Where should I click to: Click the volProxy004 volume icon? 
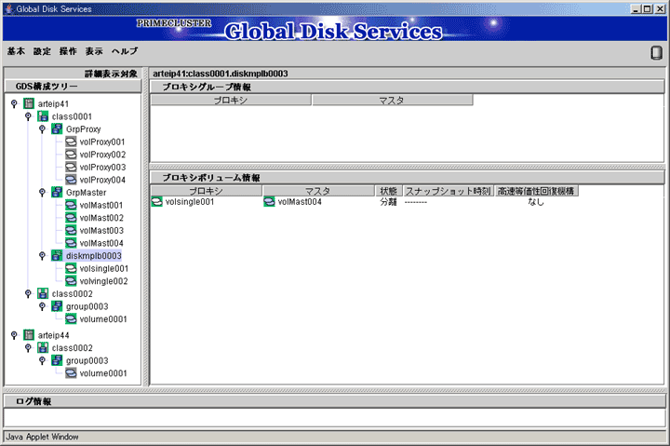tap(71, 180)
